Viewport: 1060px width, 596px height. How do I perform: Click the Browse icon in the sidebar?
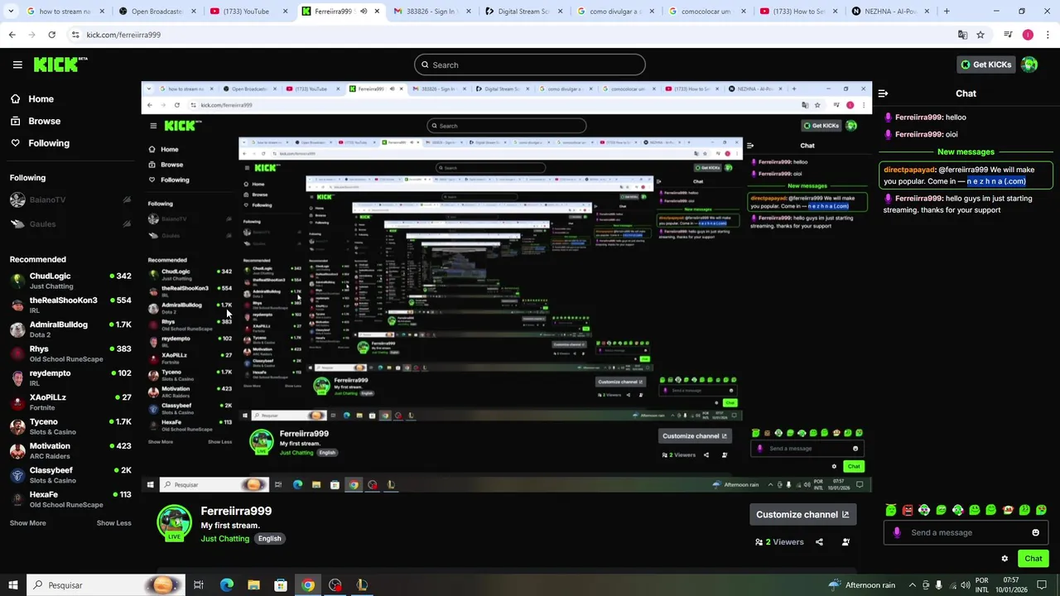pyautogui.click(x=15, y=121)
